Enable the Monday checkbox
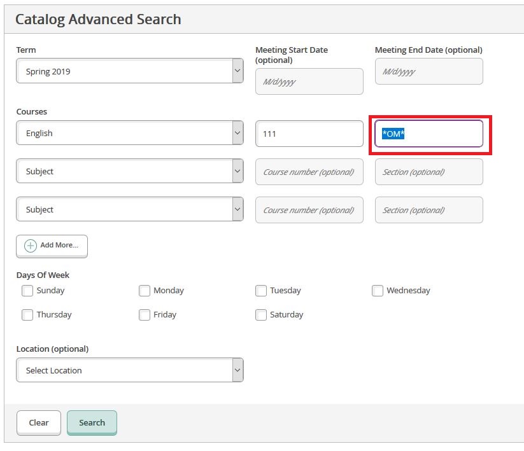 [145, 291]
